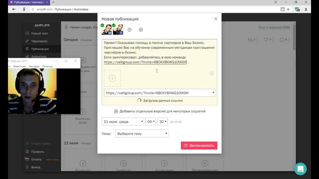The width and height of the screenshot is (319, 179).
Task: Open Оплата in sidebar
Action: [x=36, y=160]
